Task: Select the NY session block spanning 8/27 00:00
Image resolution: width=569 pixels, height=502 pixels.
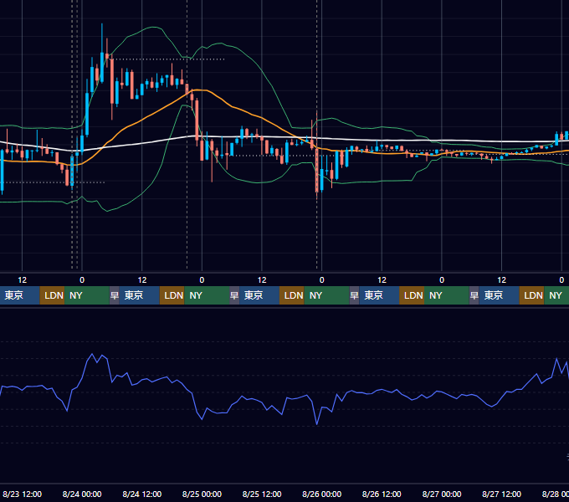Action: point(447,295)
